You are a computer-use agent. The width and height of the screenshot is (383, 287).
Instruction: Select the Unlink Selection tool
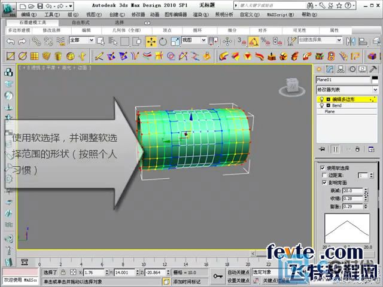[x=48, y=41]
